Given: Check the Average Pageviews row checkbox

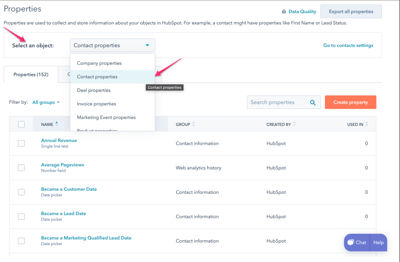Looking at the screenshot, I should 21,168.
